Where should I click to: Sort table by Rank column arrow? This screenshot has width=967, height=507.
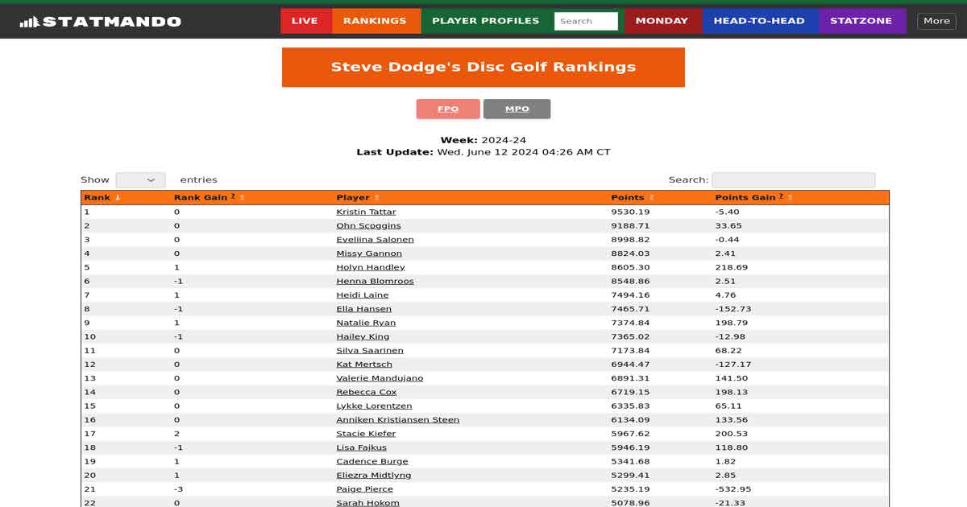118,198
